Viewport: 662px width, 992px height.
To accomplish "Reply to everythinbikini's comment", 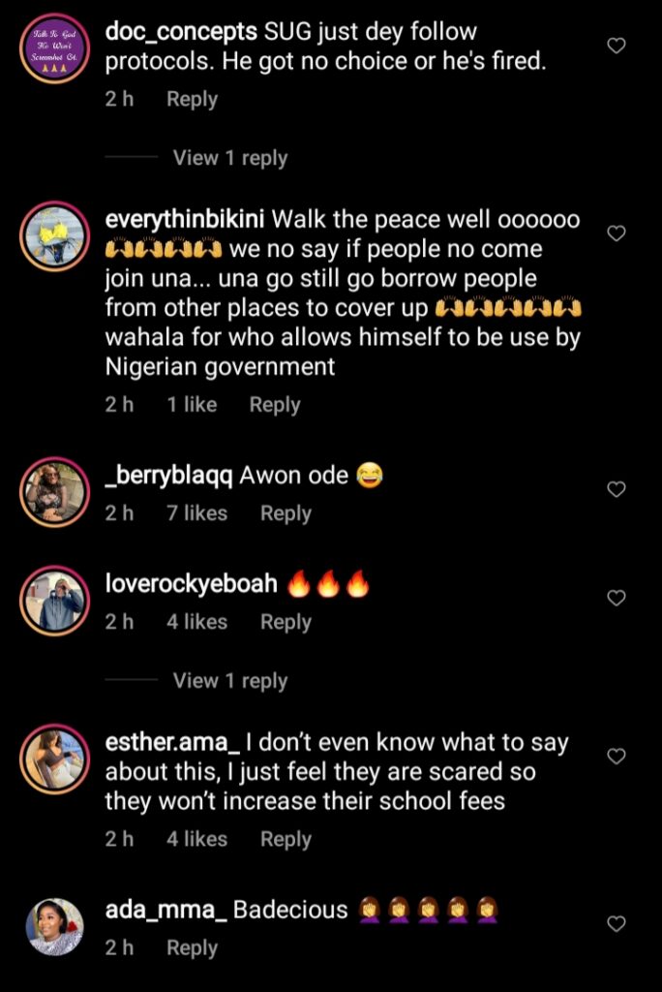I will click(275, 405).
